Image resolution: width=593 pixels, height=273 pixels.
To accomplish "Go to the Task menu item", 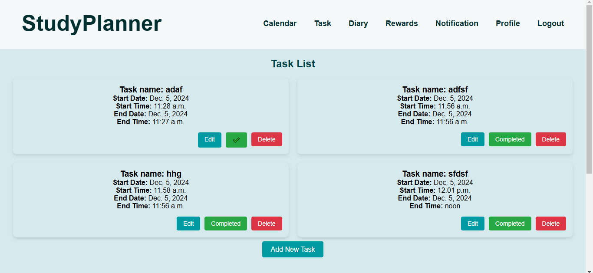I will pyautogui.click(x=323, y=23).
